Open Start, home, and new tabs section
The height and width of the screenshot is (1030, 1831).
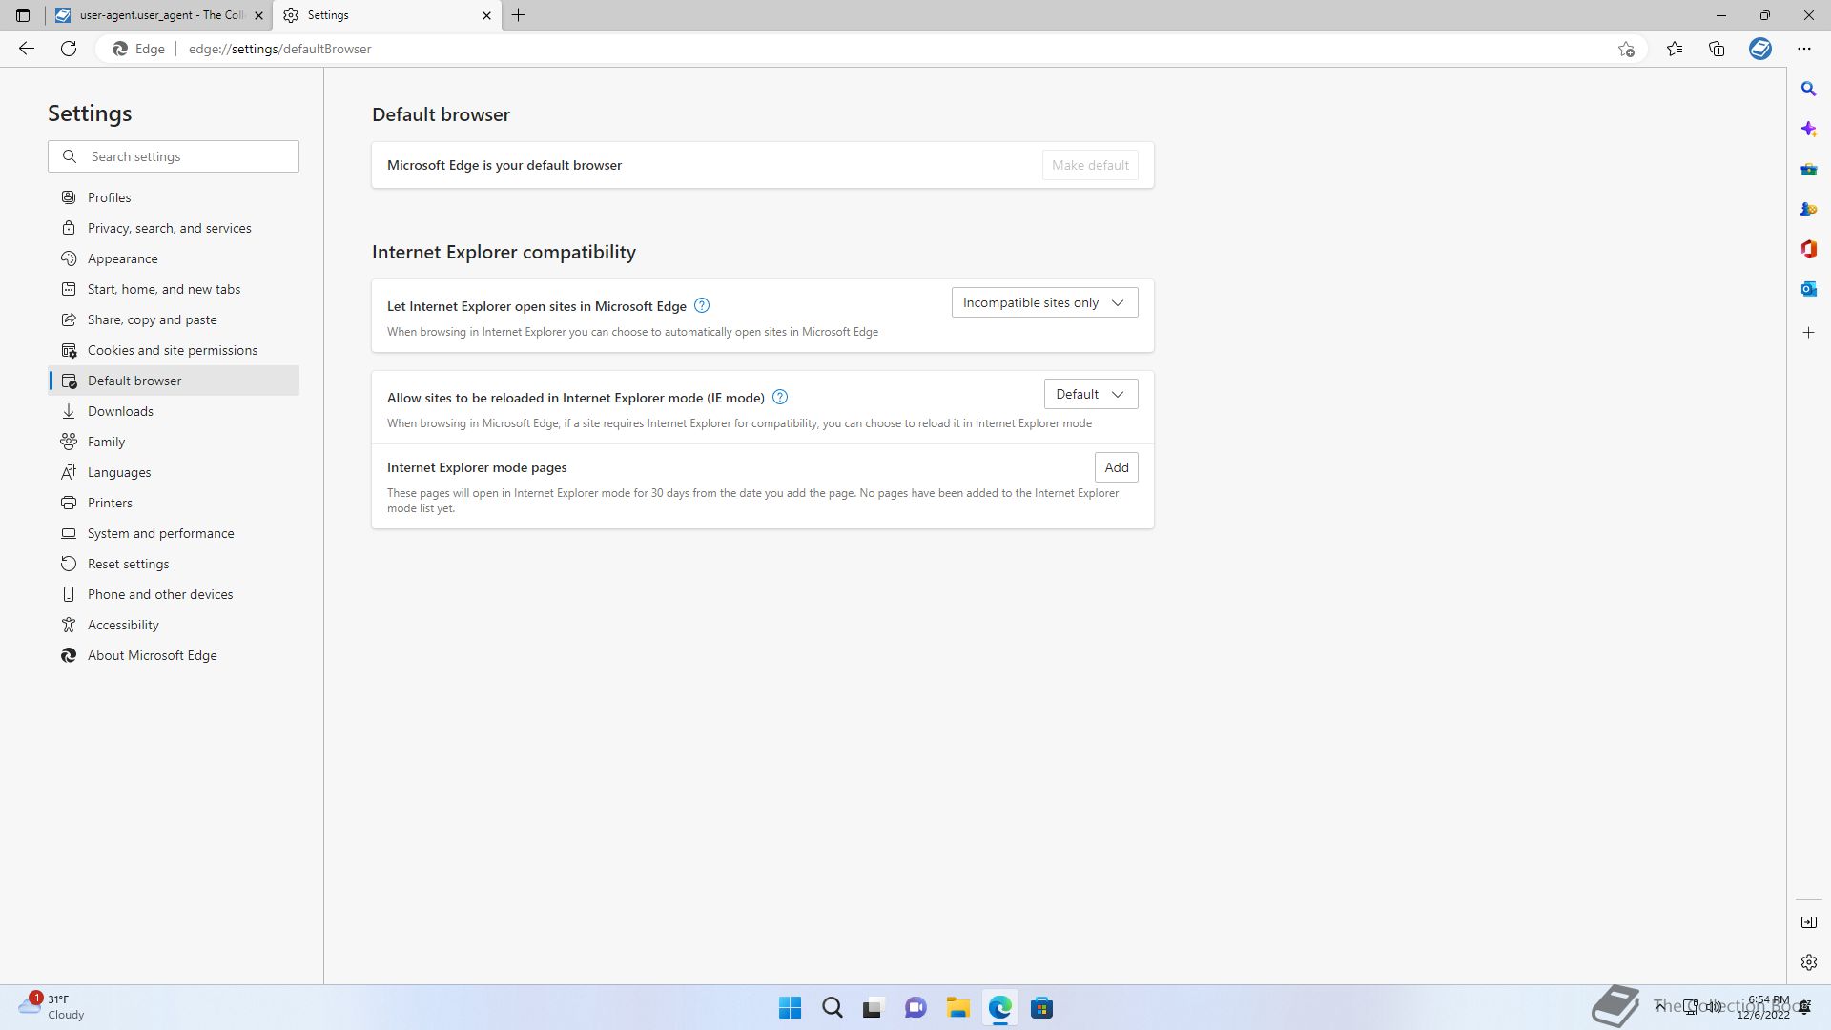tap(174, 289)
